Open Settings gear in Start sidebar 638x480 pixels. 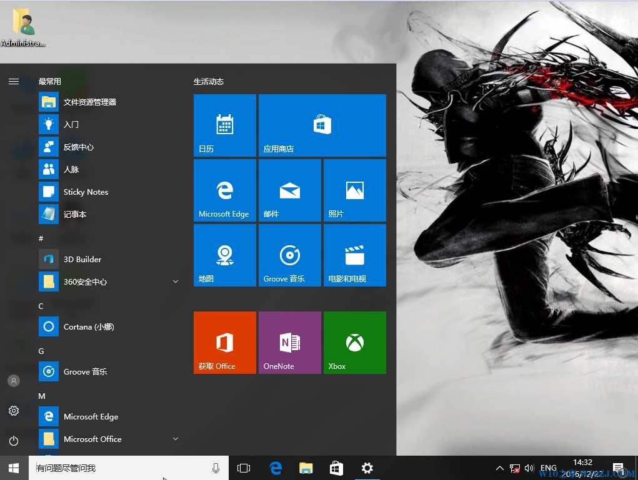pos(14,411)
